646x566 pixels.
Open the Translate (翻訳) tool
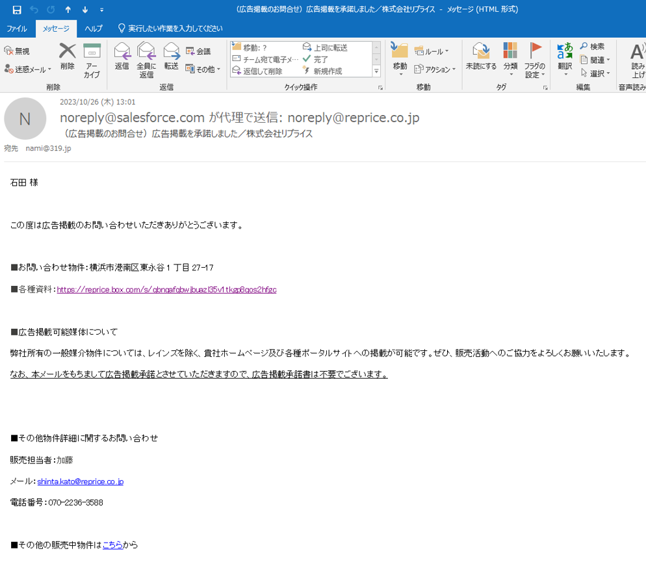(565, 57)
